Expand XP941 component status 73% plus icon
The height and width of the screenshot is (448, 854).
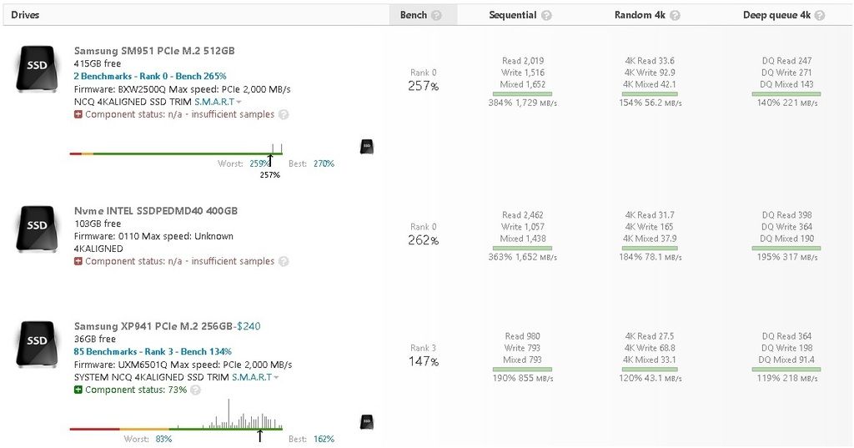click(78, 390)
